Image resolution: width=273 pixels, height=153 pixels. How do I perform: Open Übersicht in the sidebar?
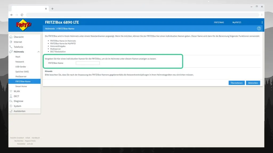19,37
